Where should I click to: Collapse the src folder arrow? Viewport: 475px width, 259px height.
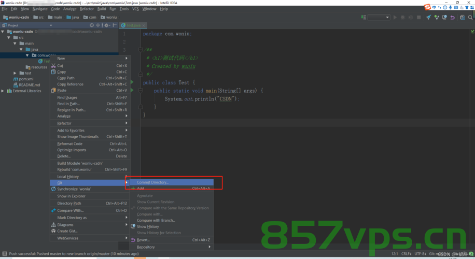[x=9, y=37]
